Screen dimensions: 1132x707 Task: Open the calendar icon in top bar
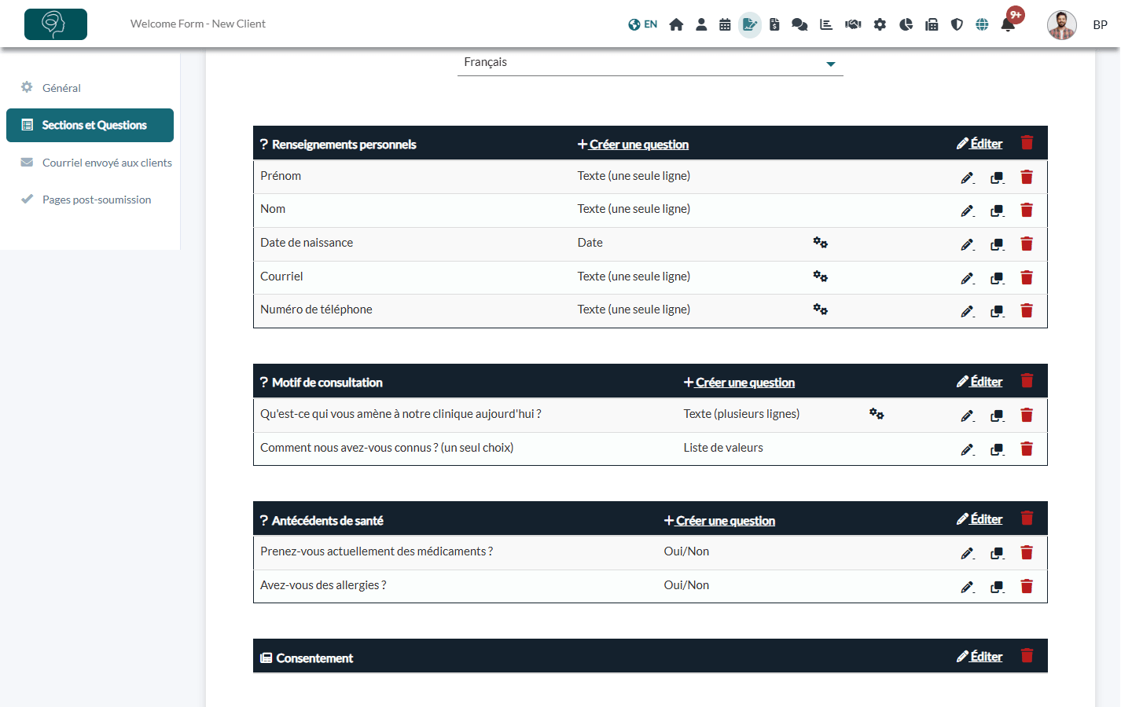coord(725,24)
